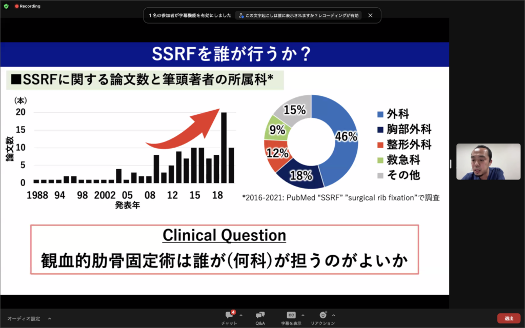Click the red Recording indicator
The width and height of the screenshot is (525, 328).
pos(28,6)
